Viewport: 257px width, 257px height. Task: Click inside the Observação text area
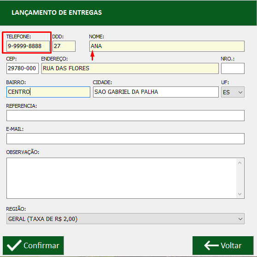[x=122, y=178]
